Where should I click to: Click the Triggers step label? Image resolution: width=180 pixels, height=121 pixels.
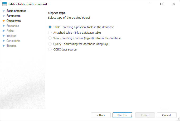click(12, 46)
